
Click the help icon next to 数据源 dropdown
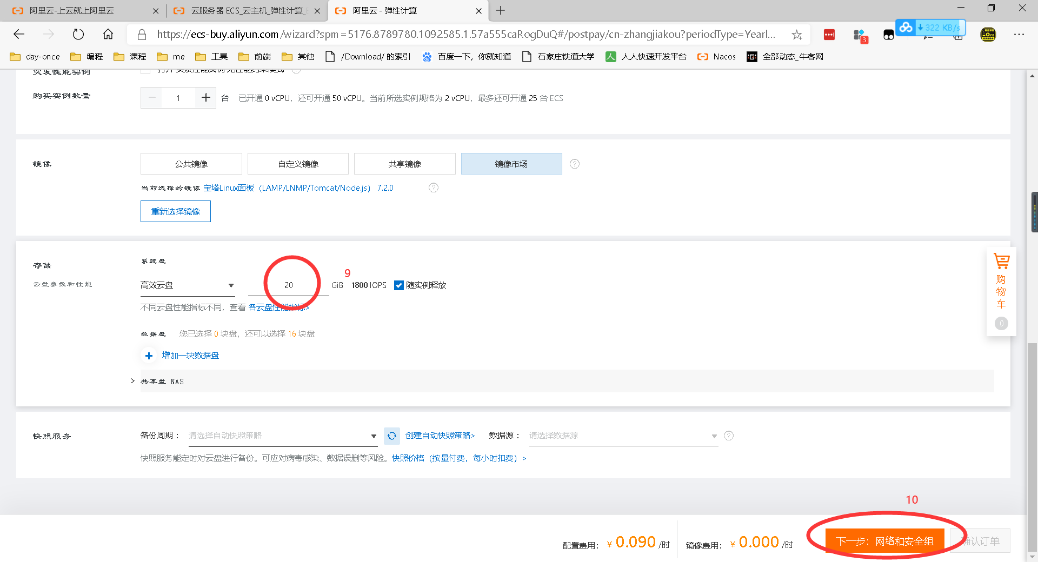(x=729, y=436)
